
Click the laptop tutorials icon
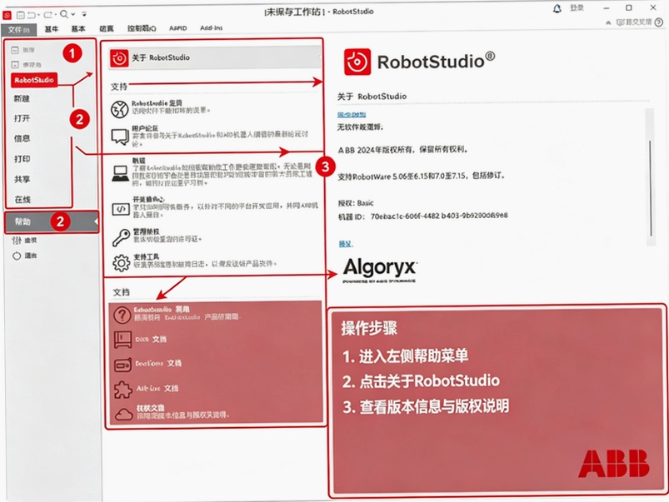click(120, 173)
